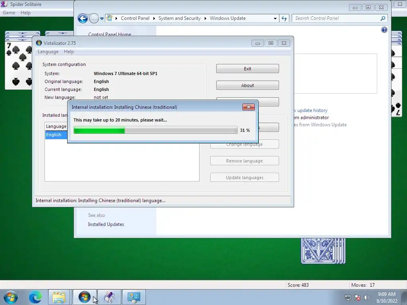This screenshot has height=305, width=407.
Task: Click the Change language button
Action: (244, 145)
